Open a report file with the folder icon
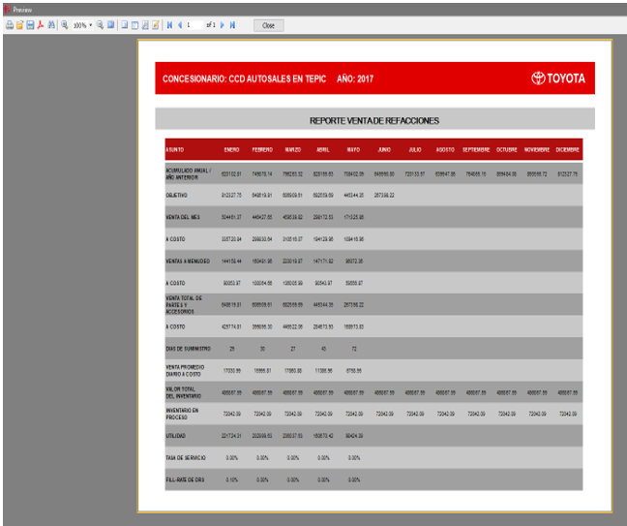627x526 pixels. 19,25
